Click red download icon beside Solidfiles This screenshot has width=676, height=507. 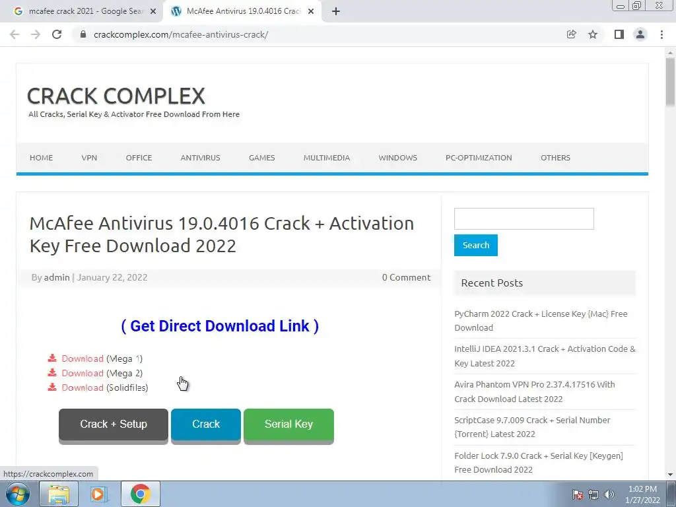[x=52, y=387]
